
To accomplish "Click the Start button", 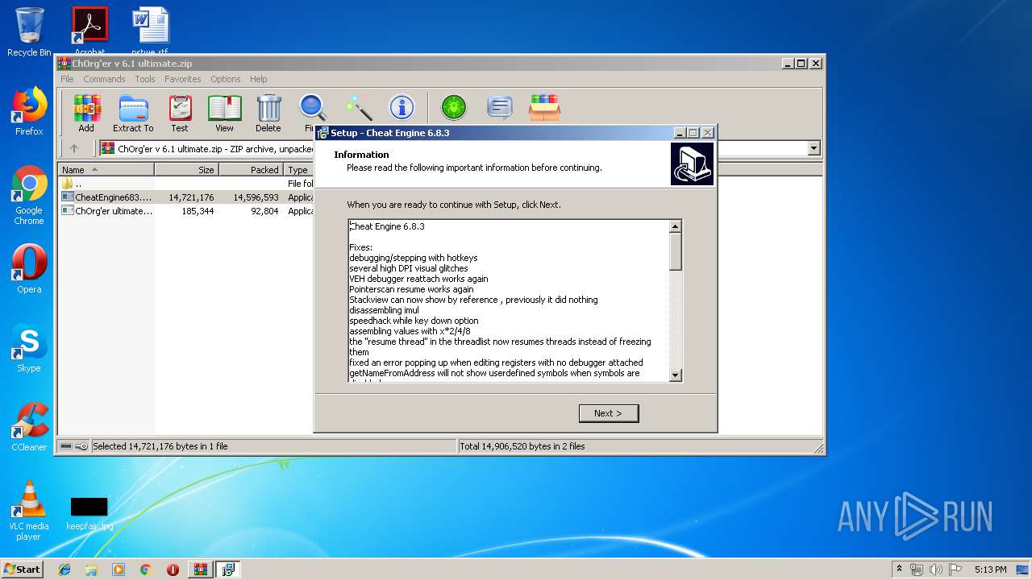I will 22,570.
